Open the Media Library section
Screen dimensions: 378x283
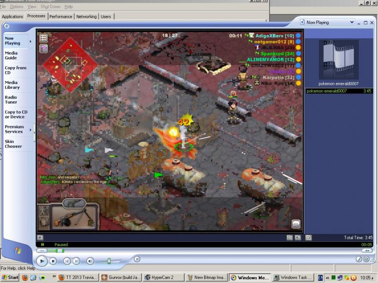pos(12,85)
